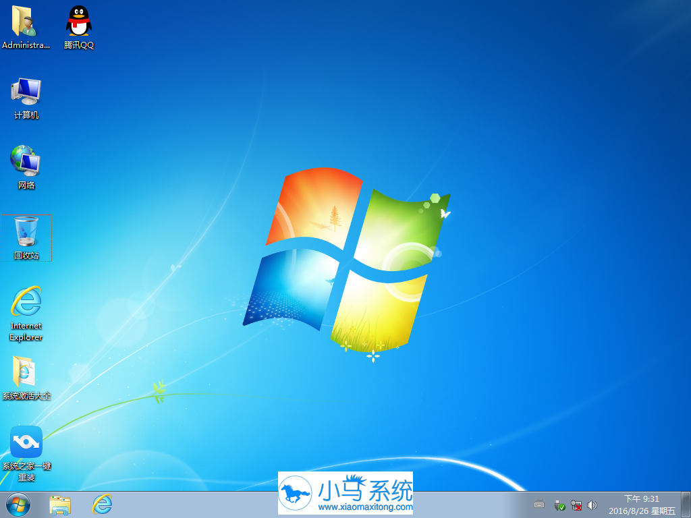691x518 pixels.
Task: Click the taskbar clock showing 下午 9:31
Action: coord(642,505)
